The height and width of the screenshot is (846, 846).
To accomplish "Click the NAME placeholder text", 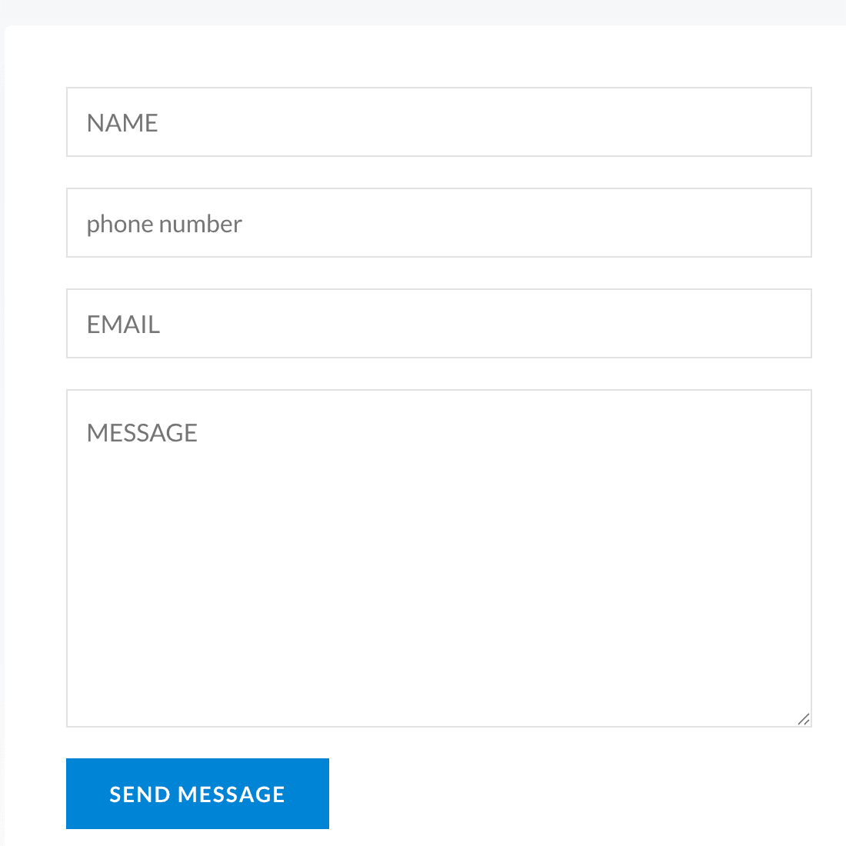I will pyautogui.click(x=122, y=123).
